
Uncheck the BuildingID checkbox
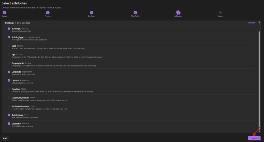tap(9, 29)
